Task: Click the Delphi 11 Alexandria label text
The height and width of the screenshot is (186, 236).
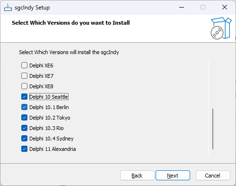Action: 52,149
